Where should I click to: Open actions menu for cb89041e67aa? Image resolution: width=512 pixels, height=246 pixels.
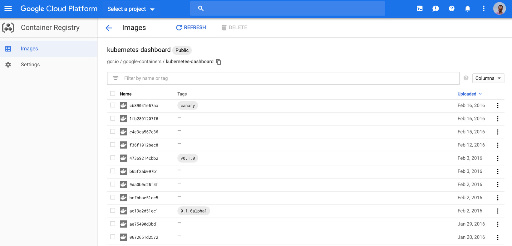coord(498,106)
